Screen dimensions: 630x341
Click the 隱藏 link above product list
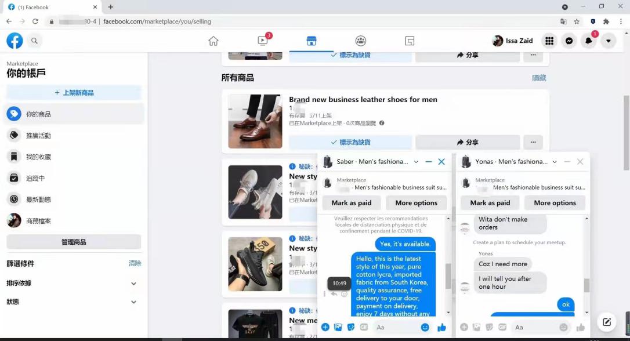pyautogui.click(x=539, y=77)
